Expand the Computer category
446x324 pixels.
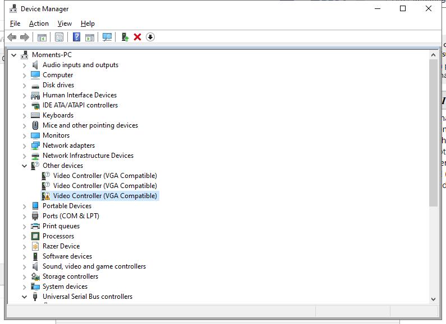pos(25,76)
